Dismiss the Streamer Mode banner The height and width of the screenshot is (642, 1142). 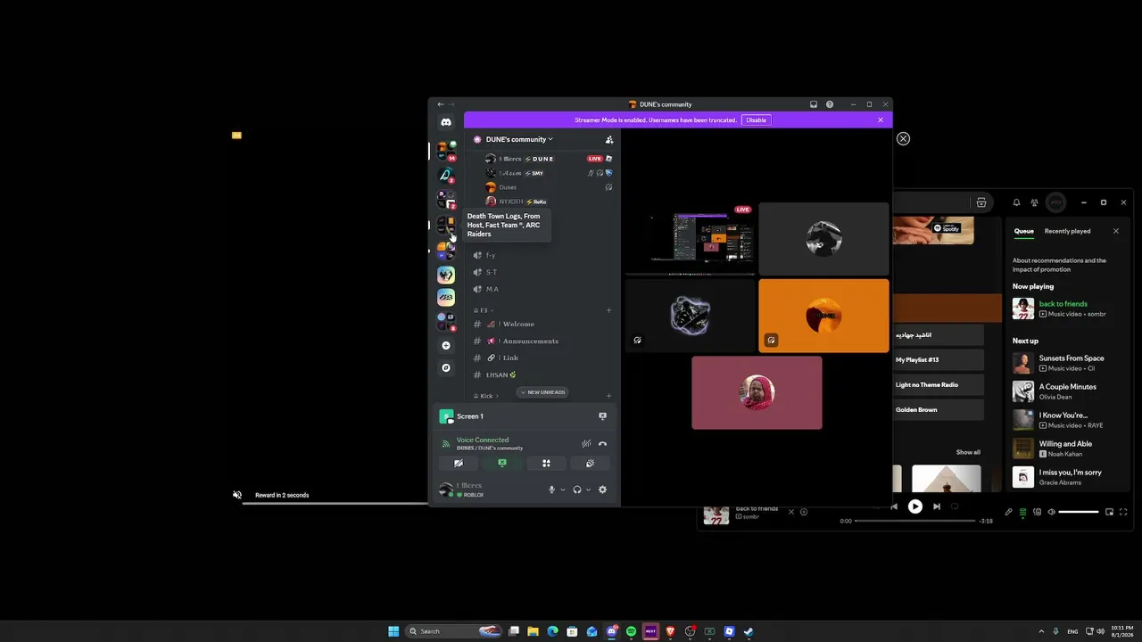(x=881, y=119)
